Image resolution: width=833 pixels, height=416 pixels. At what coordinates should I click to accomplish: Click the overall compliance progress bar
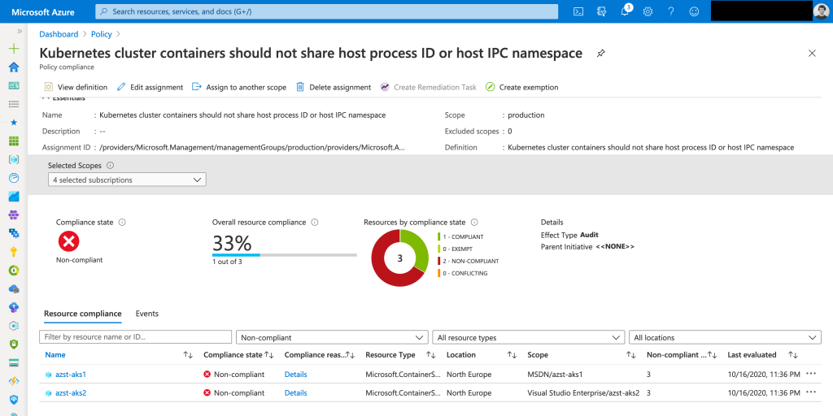tap(284, 254)
